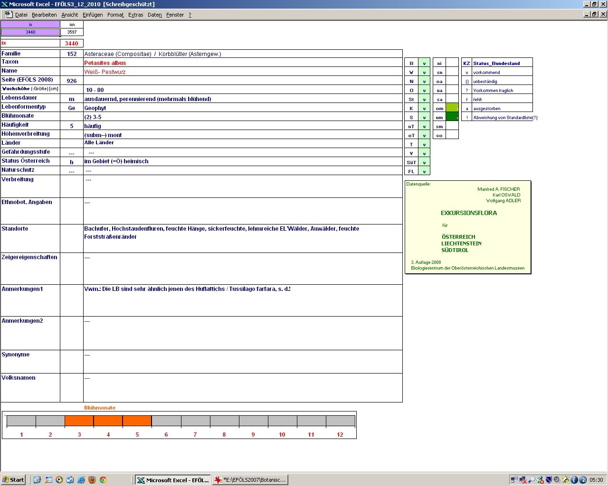Click the red 3440 ix value cell
The image size is (608, 486).
[x=72, y=43]
